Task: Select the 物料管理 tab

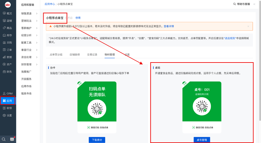Action: tap(109, 55)
